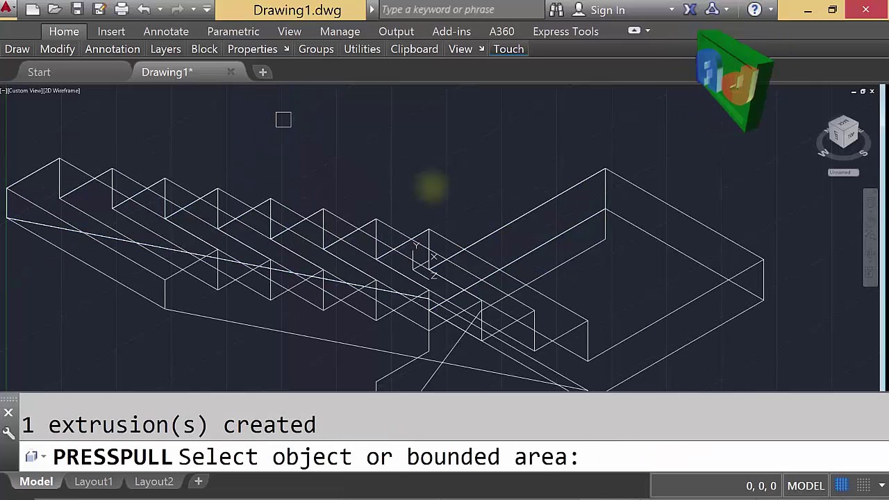Expand the Modify panel
The height and width of the screenshot is (500, 889).
(57, 49)
